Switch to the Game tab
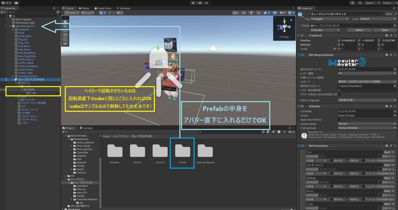The width and height of the screenshot is (398, 210). tap(84, 8)
